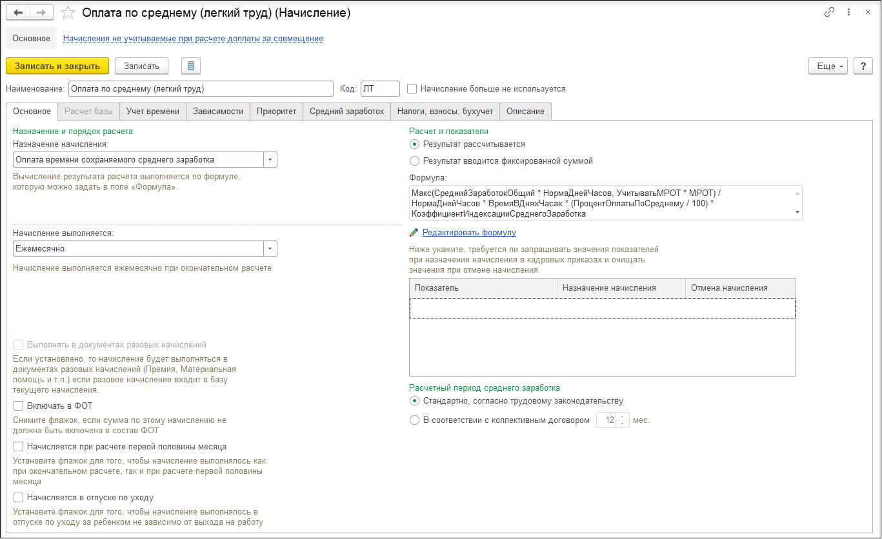Click Записать и закрыть button

[x=57, y=66]
